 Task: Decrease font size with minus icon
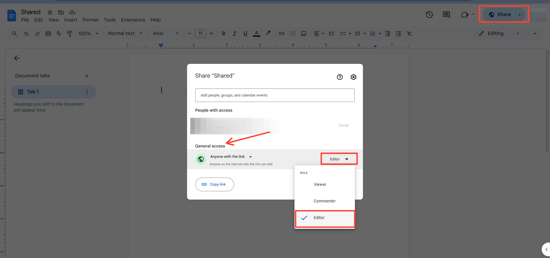pyautogui.click(x=189, y=34)
